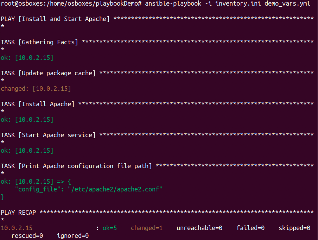Click the TASK [Update package cache] heading
318x240 pixels.
pos(47,73)
